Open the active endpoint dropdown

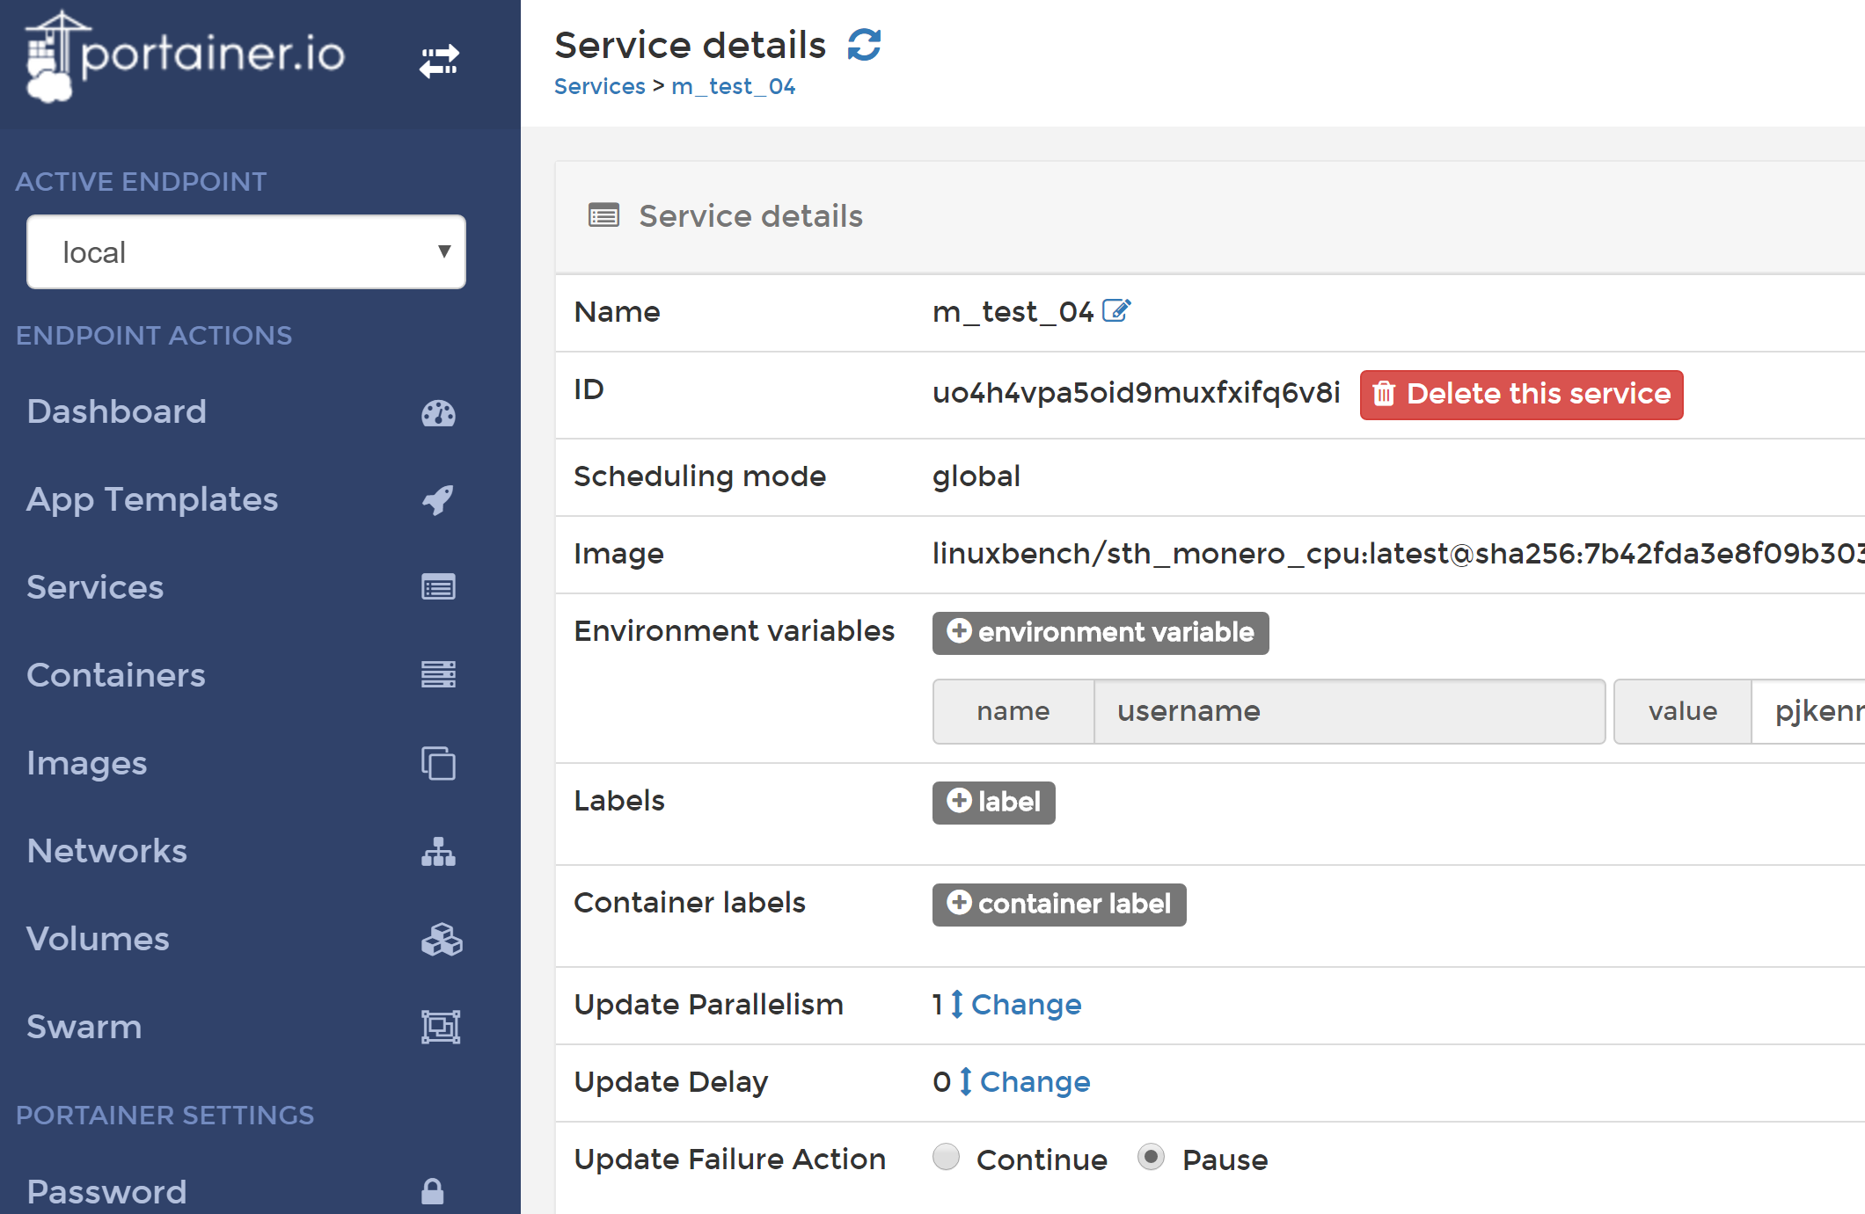point(246,252)
